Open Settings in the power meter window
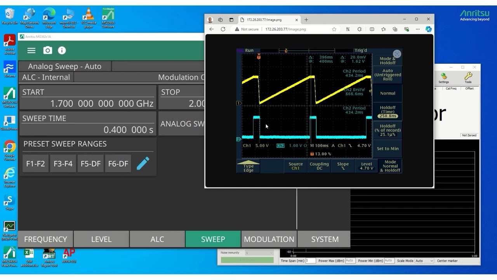 click(443, 78)
